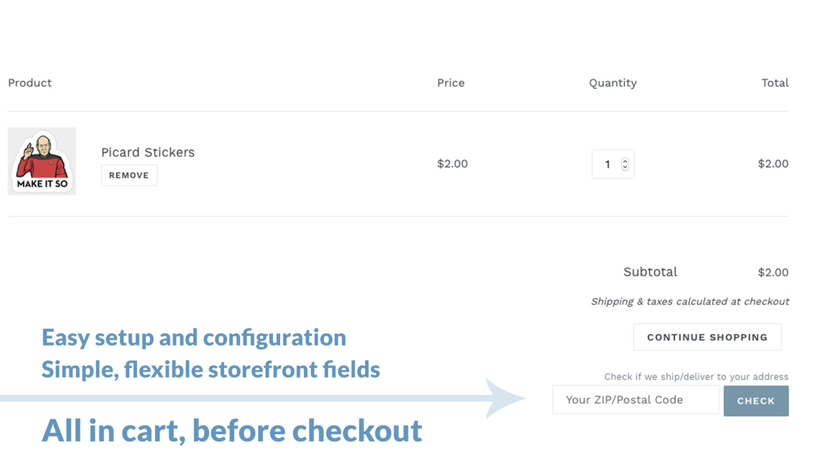Click the Price column header
824x463 pixels.
(451, 83)
